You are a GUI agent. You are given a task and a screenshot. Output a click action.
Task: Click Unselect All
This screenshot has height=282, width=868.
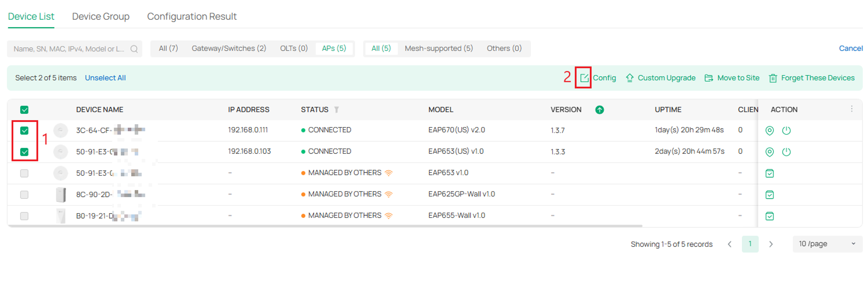point(105,78)
